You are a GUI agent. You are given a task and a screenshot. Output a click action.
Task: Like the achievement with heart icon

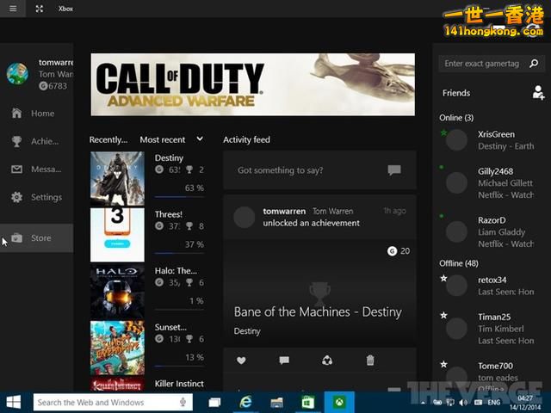point(241,361)
